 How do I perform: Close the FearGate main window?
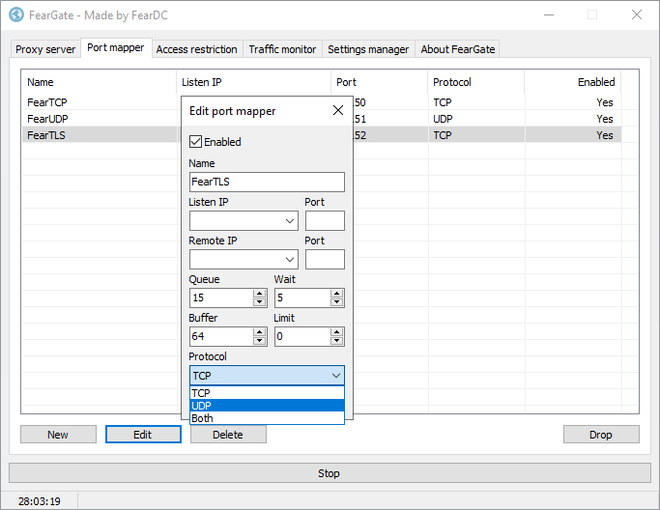coord(637,15)
